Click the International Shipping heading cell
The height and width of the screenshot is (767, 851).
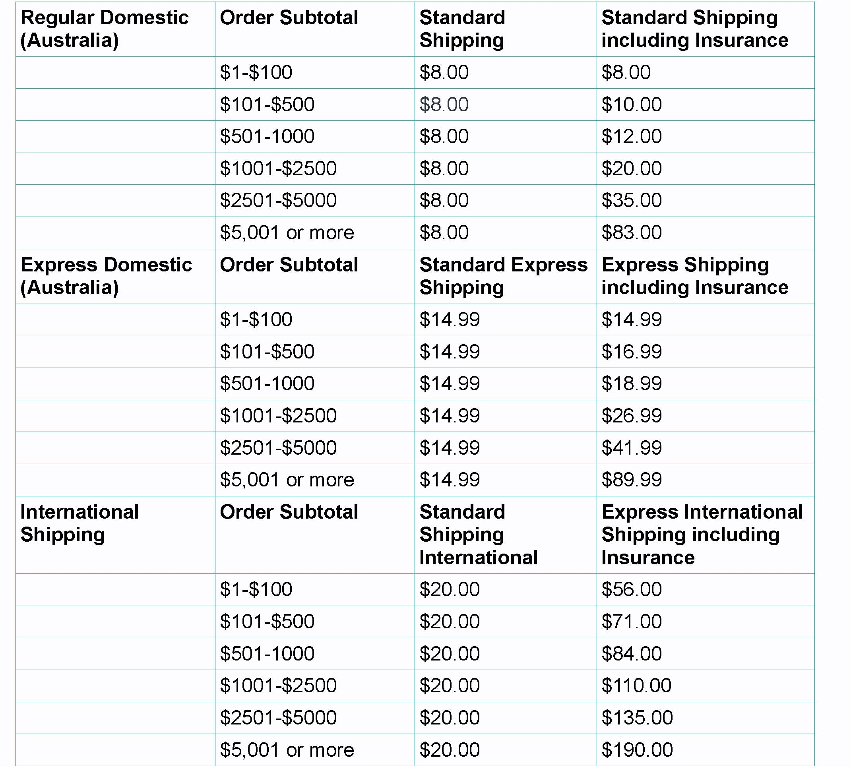(79, 523)
